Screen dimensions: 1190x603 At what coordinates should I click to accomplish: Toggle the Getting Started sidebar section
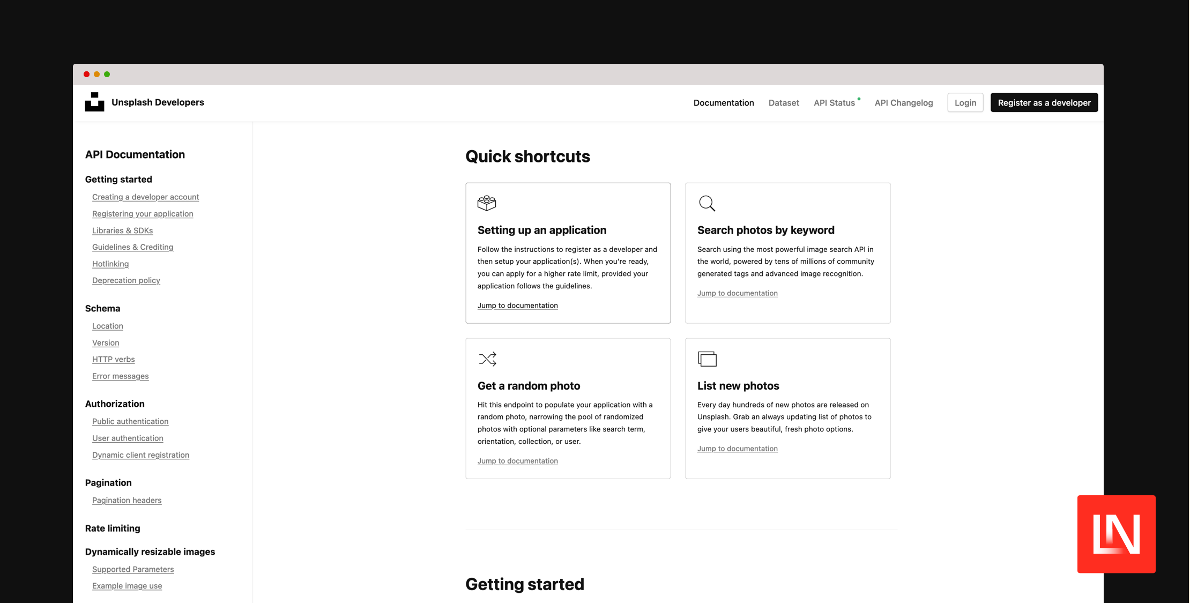[118, 178]
